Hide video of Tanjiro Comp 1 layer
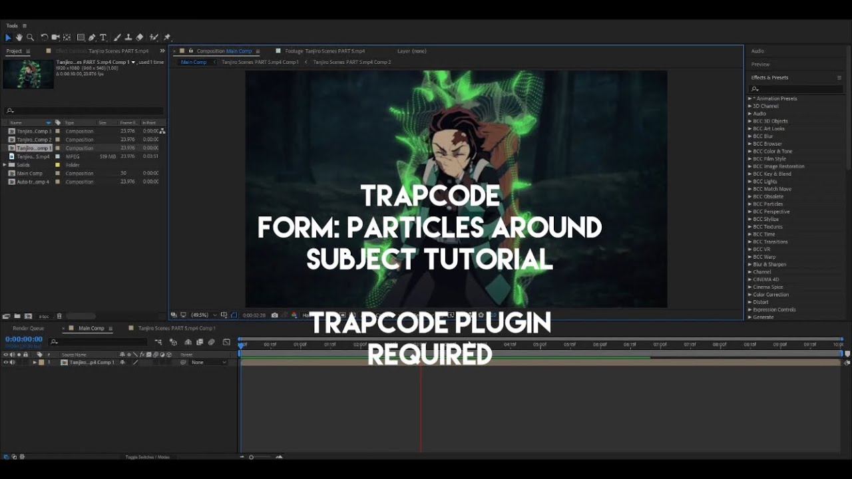The width and height of the screenshot is (852, 479). (6, 363)
